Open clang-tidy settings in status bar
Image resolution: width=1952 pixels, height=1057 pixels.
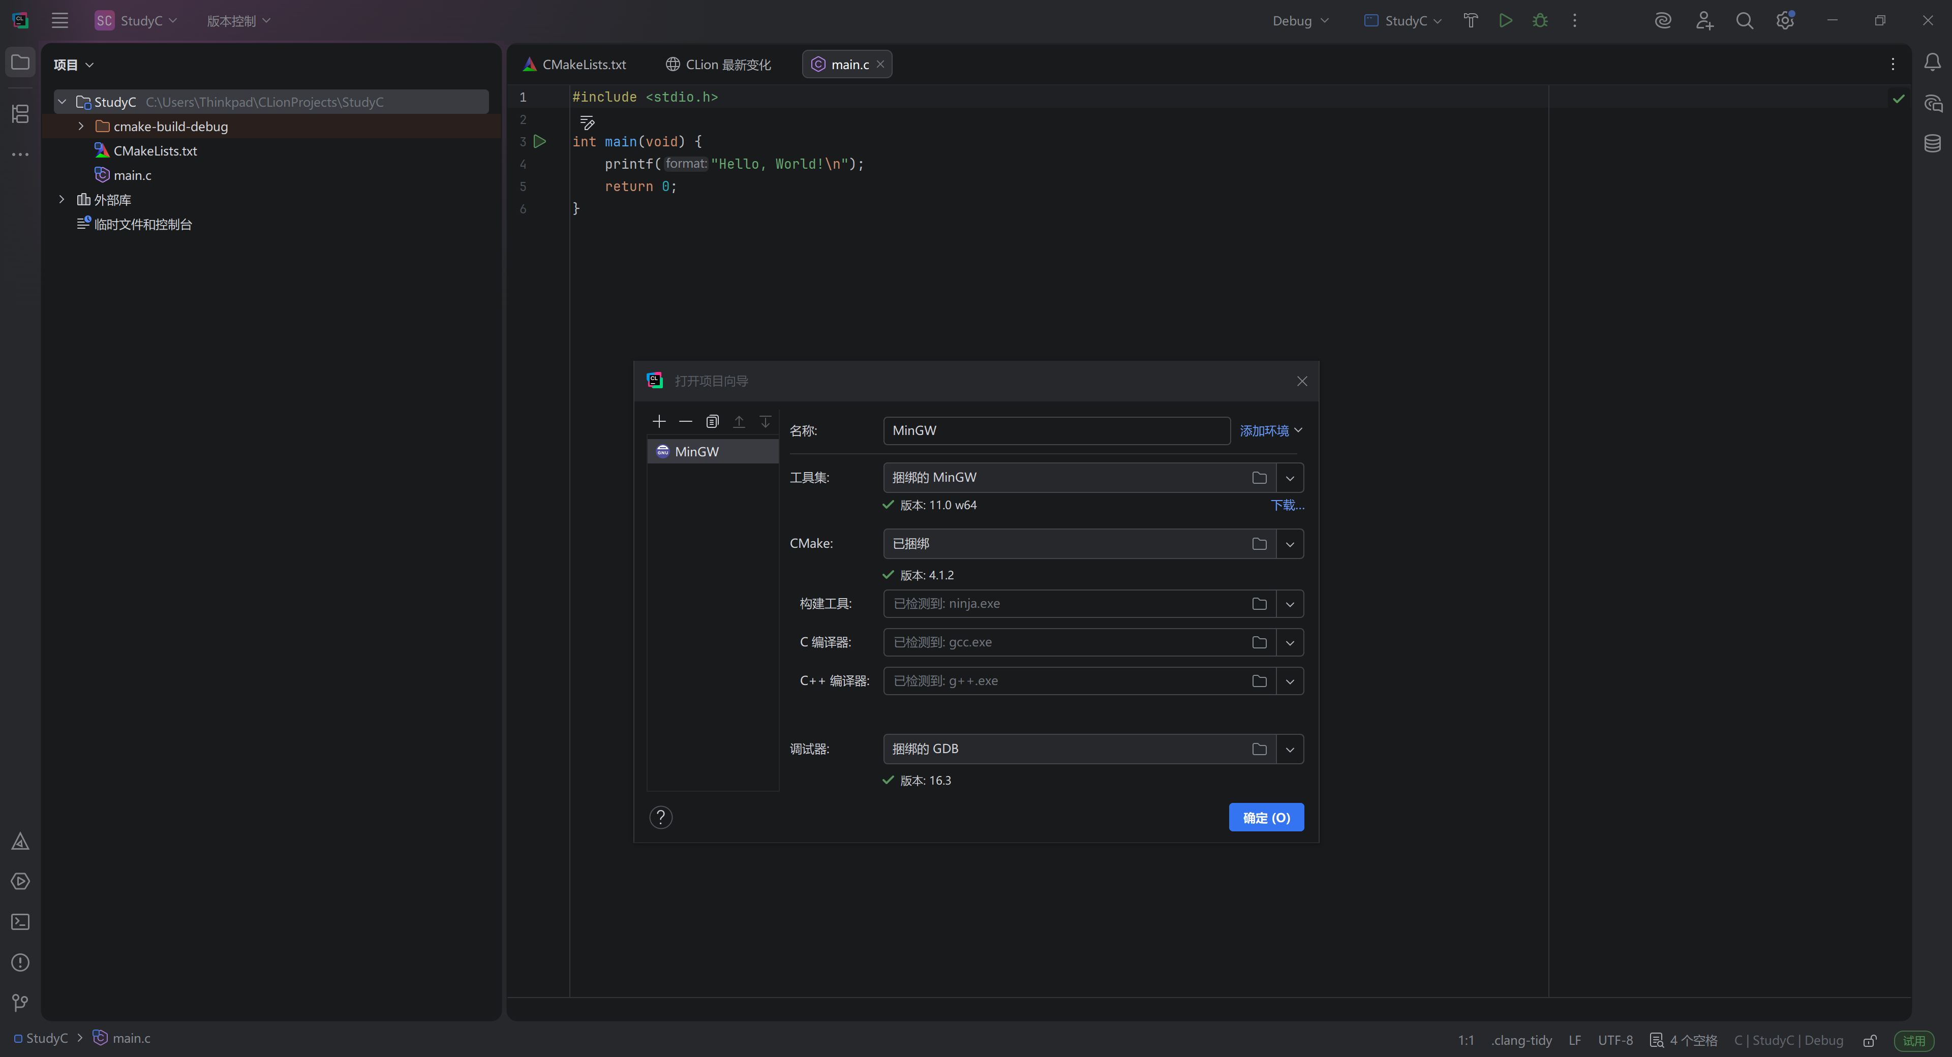(x=1521, y=1040)
